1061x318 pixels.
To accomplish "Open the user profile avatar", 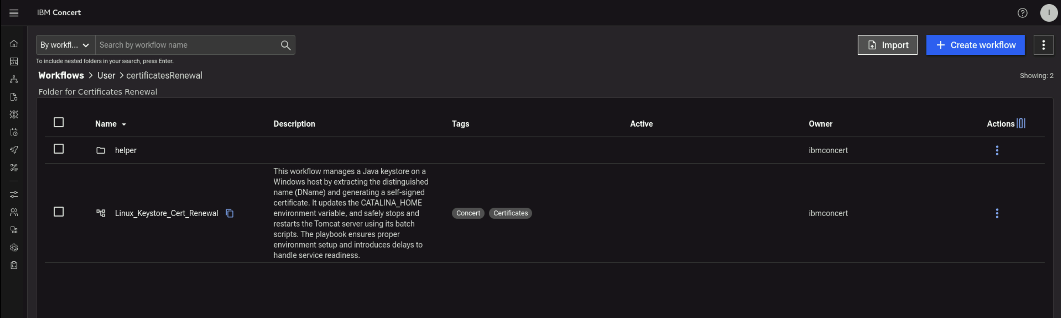I will point(1048,13).
